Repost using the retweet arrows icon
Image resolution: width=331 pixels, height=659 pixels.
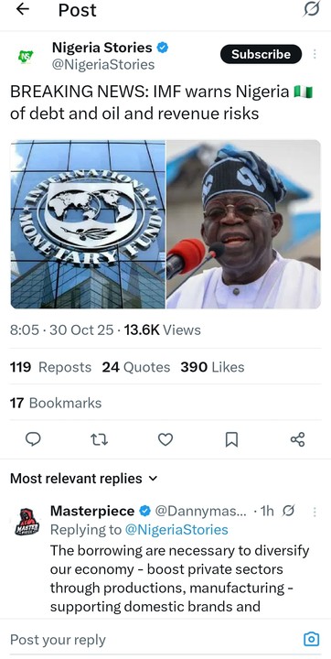[x=100, y=439]
